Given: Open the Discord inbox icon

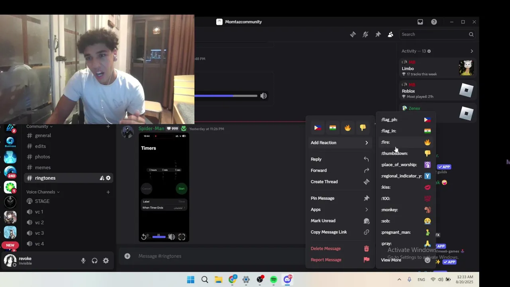Looking at the screenshot, I should [420, 22].
